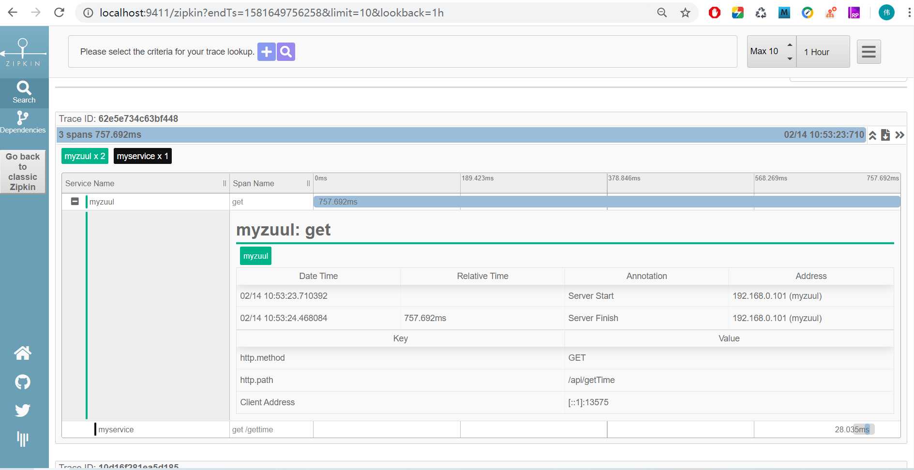This screenshot has height=470, width=914.
Task: Open the Search page in sidebar
Action: pos(24,92)
